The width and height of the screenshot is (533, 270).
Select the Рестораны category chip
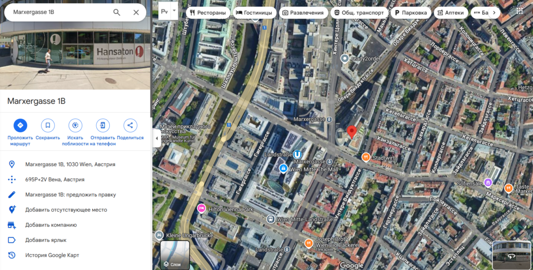tap(208, 13)
